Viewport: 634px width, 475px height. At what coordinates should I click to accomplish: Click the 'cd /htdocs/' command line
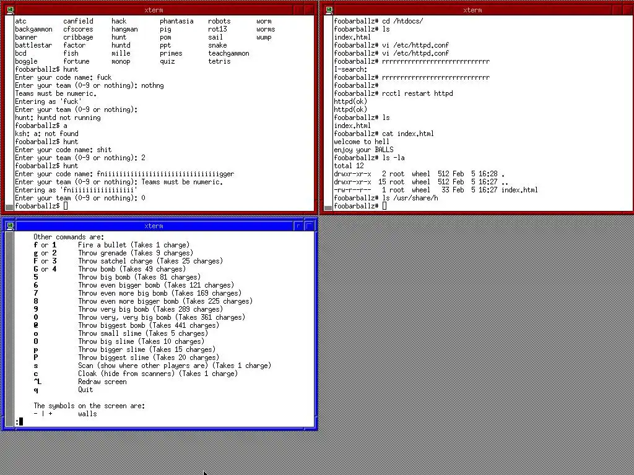(402, 21)
